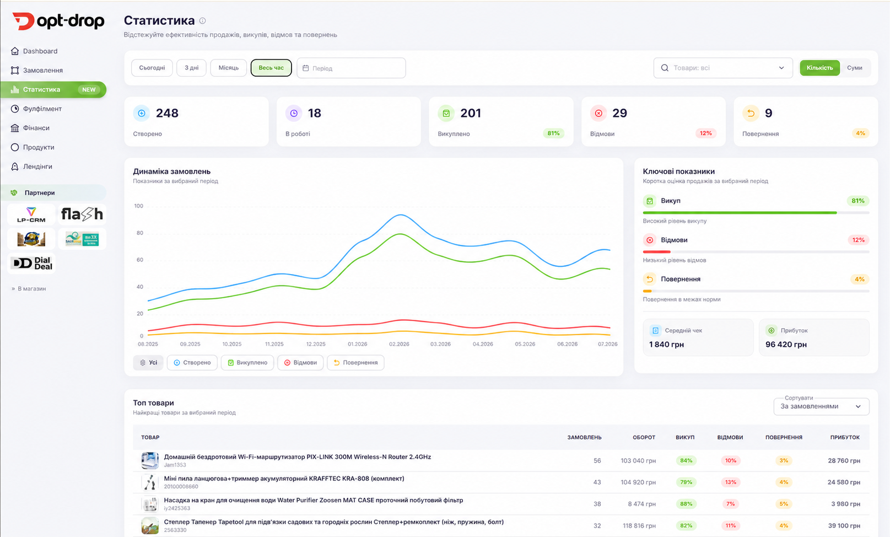Click the Wi-Fi router product thumbnail
890x537 pixels.
150,460
